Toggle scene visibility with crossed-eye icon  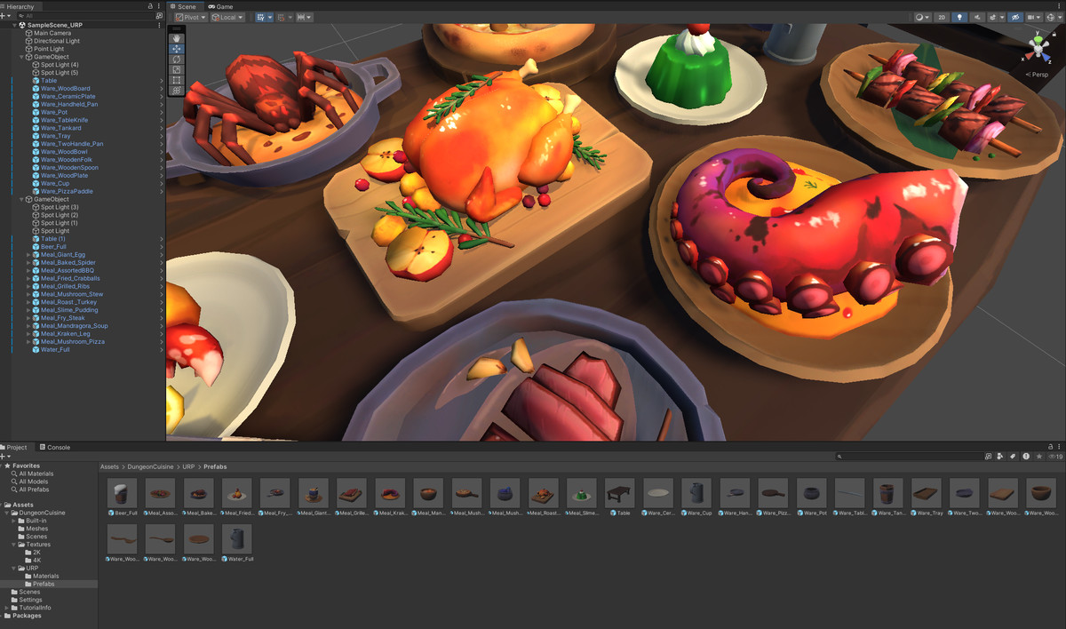coord(1015,17)
